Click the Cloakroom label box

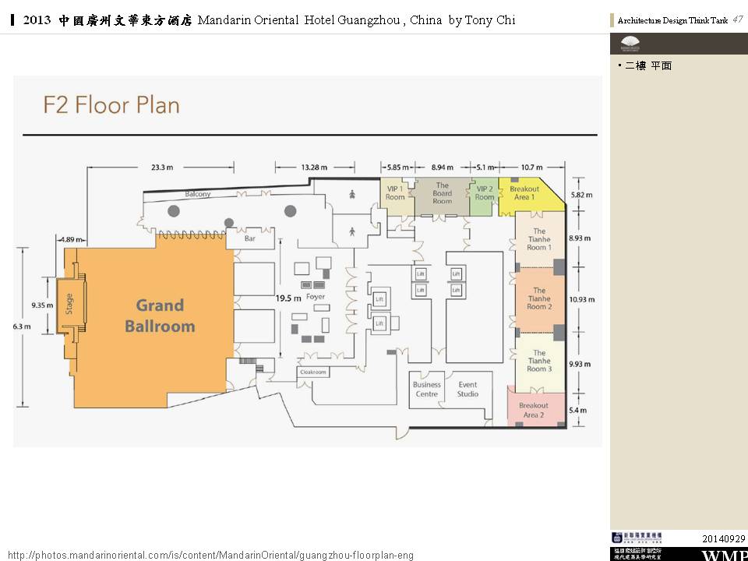click(313, 372)
